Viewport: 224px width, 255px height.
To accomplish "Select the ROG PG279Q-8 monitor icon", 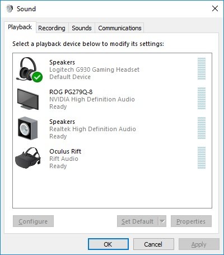I will coord(28,99).
